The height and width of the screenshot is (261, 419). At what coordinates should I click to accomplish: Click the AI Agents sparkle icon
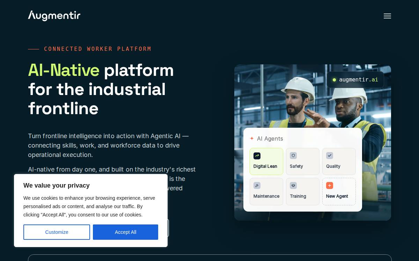click(x=252, y=139)
